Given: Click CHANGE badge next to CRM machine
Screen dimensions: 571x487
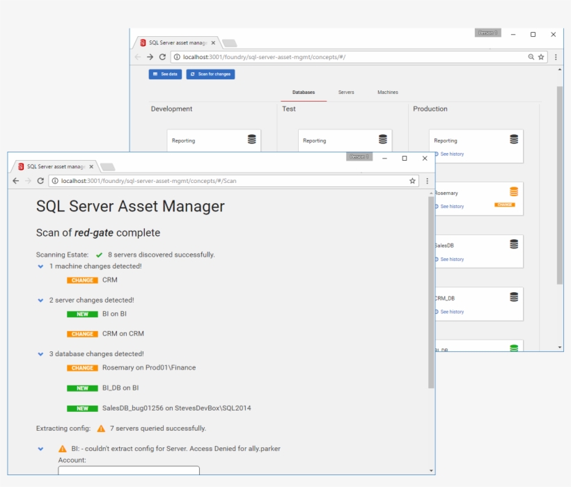Looking at the screenshot, I should [x=82, y=280].
